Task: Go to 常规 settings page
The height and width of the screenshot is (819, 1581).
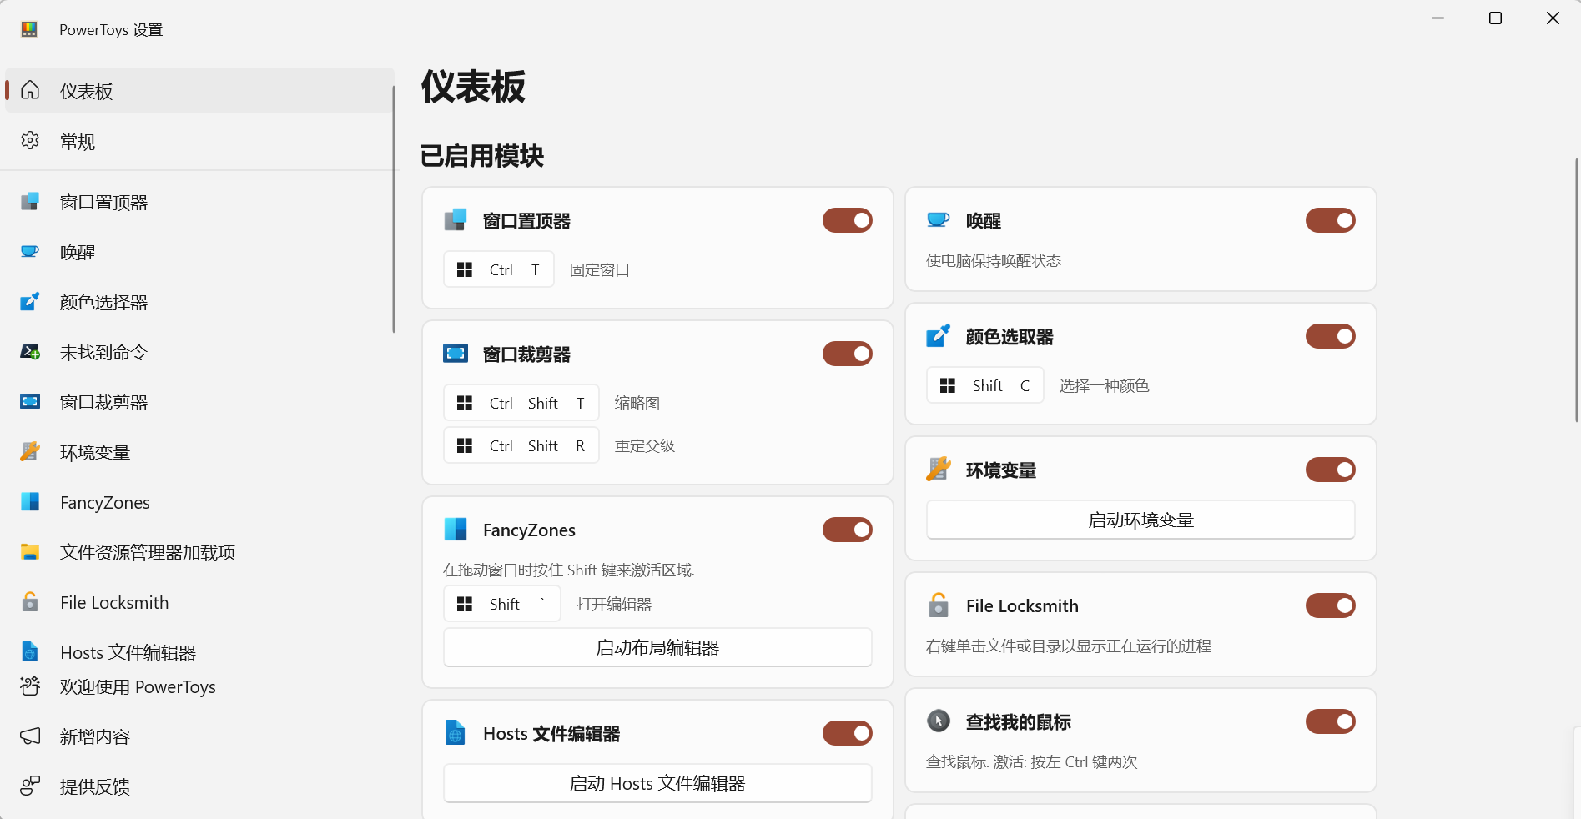Action: tap(199, 141)
